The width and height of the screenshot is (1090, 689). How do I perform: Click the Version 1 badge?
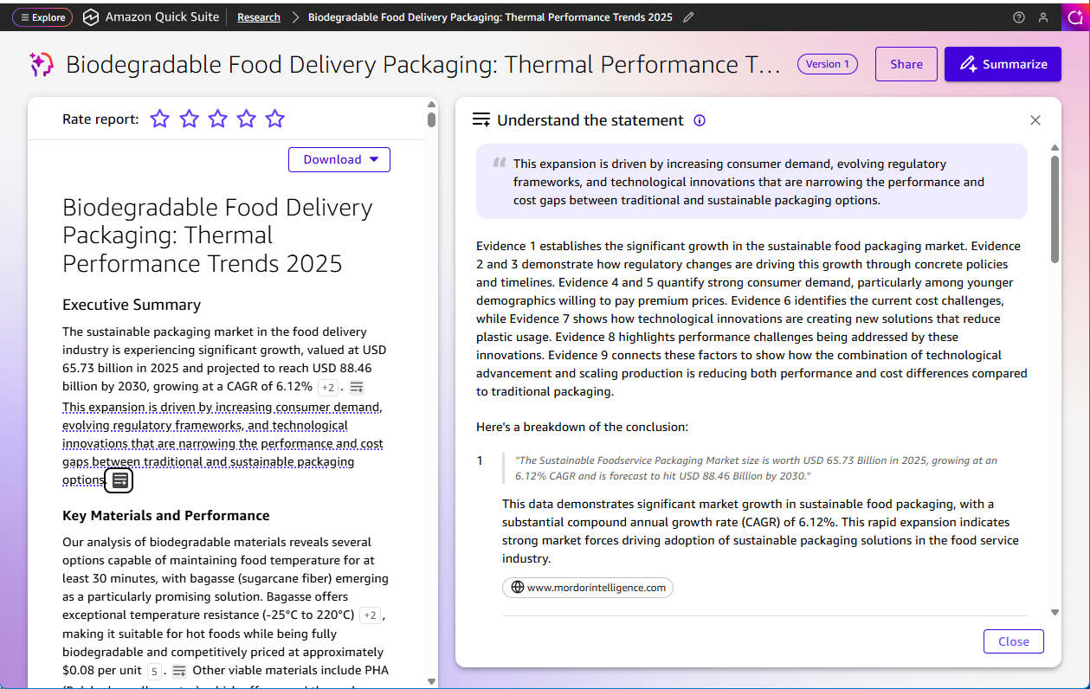[827, 64]
